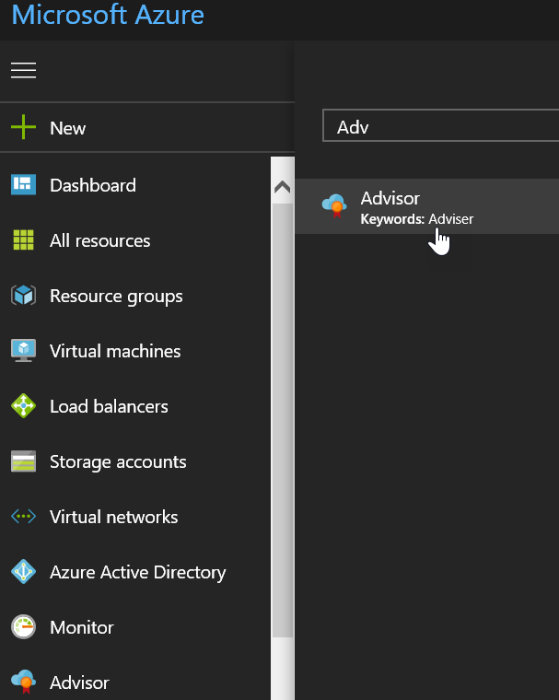
Task: Open Advisor from the left sidebar
Action: coord(79,682)
